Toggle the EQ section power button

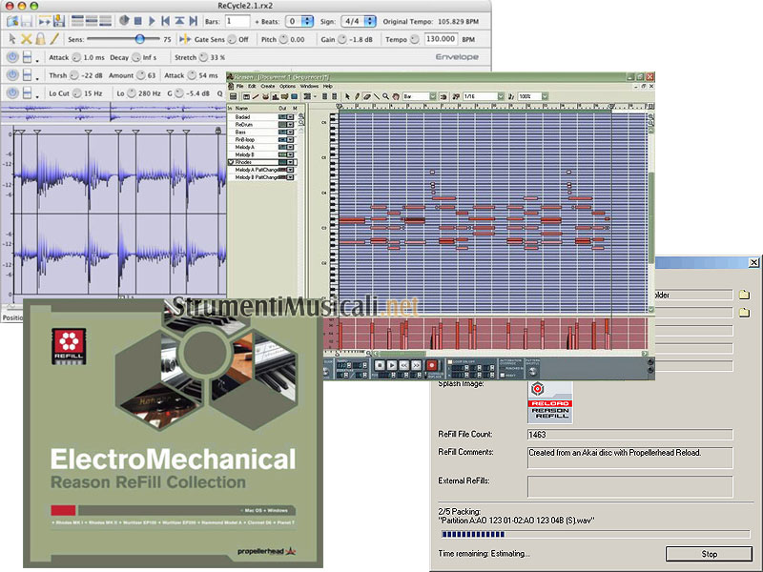pyautogui.click(x=11, y=93)
